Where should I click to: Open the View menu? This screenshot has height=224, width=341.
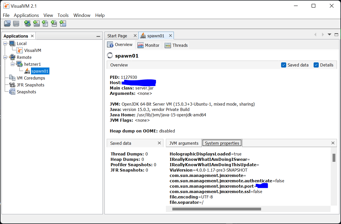click(x=48, y=15)
